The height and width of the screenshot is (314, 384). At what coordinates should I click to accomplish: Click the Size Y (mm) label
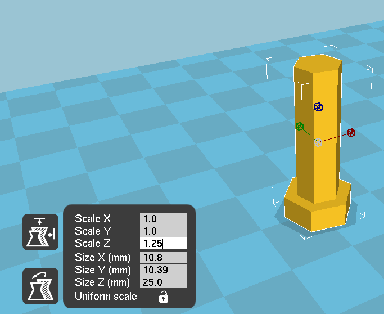103,270
